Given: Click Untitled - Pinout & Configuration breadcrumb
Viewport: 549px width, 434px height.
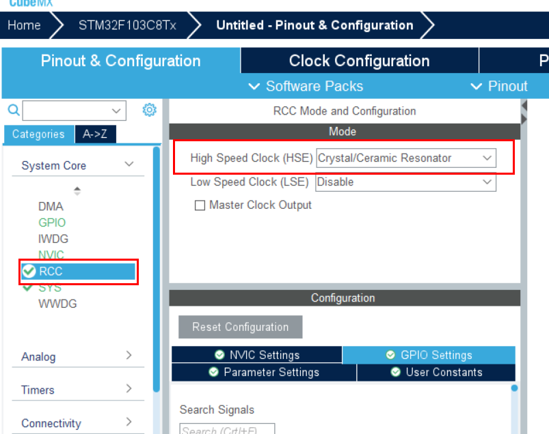Looking at the screenshot, I should pyautogui.click(x=314, y=25).
